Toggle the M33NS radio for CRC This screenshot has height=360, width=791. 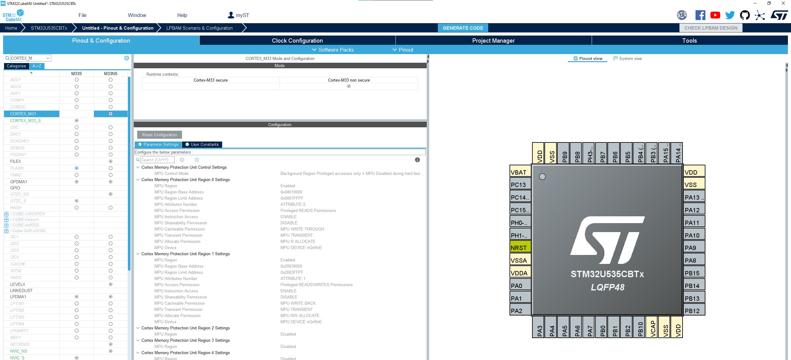(x=111, y=127)
